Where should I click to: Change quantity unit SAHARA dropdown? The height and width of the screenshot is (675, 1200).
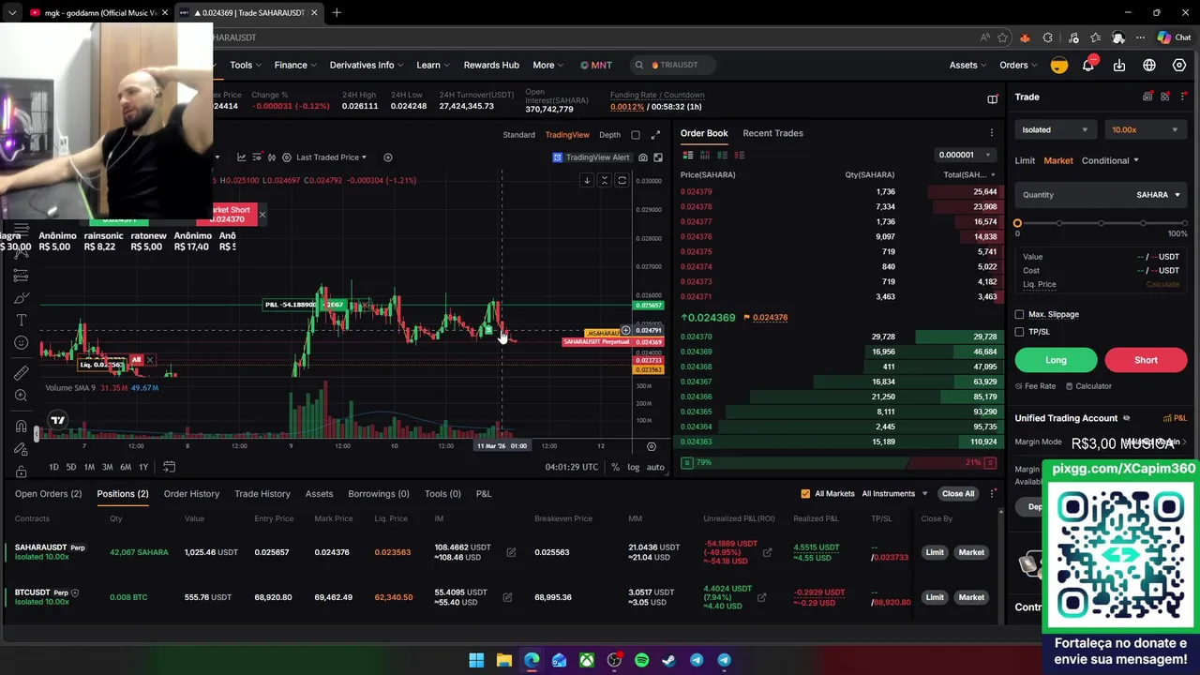click(1159, 195)
